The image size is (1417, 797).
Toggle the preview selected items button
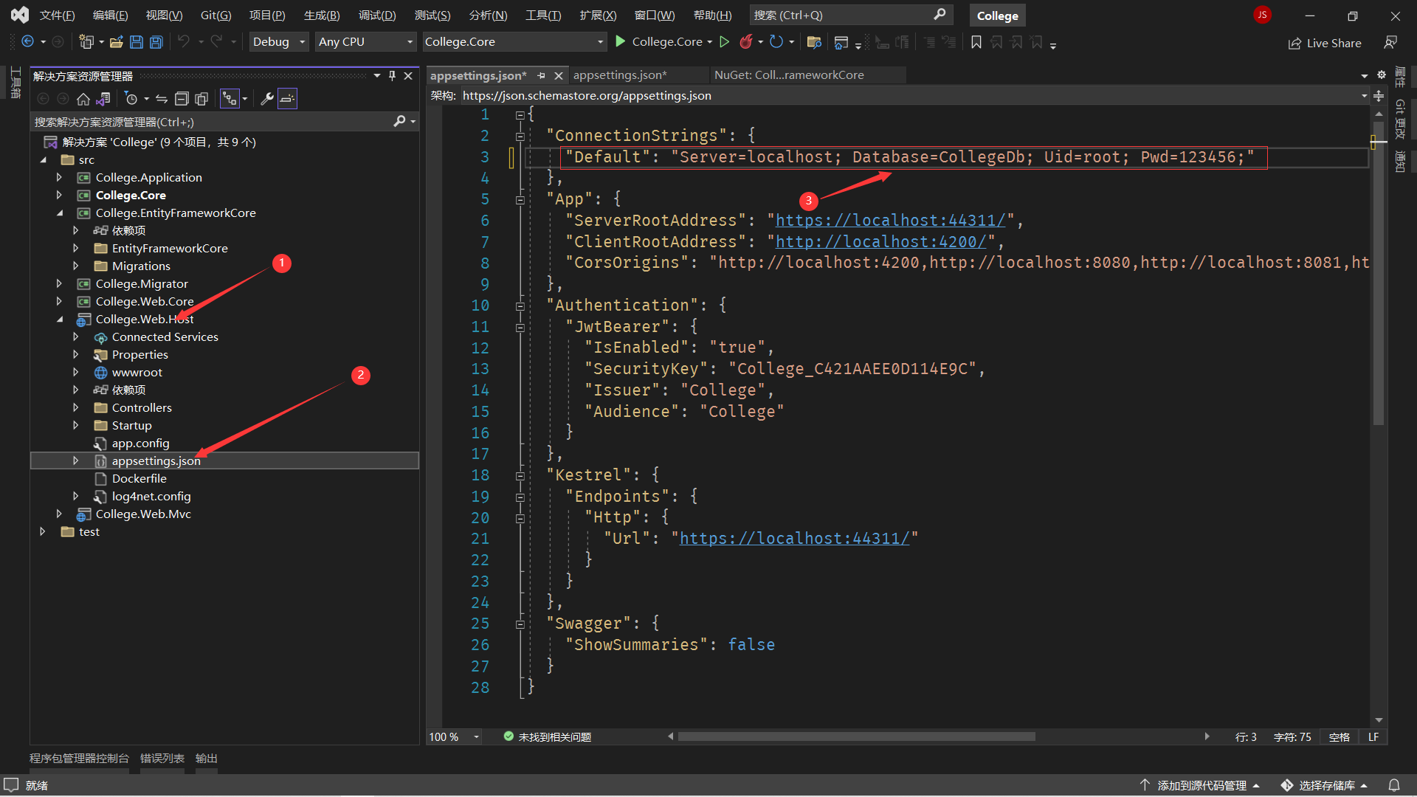pyautogui.click(x=287, y=99)
